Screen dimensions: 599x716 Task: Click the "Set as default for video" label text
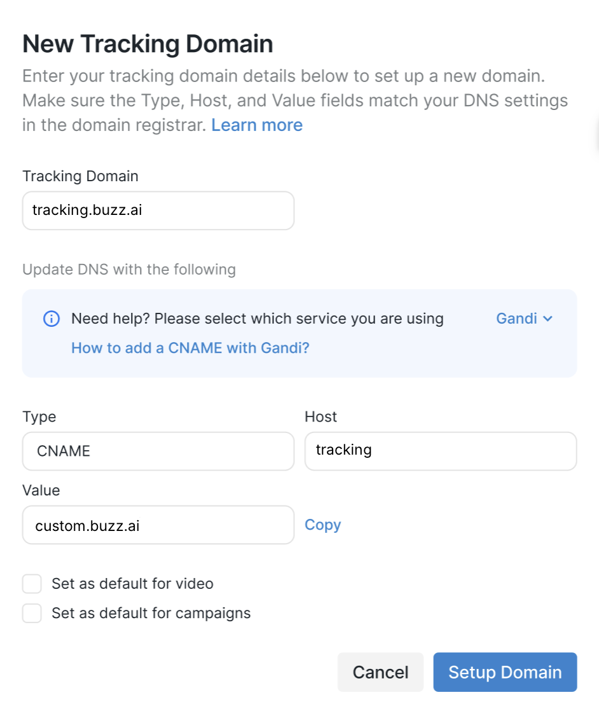pyautogui.click(x=132, y=584)
